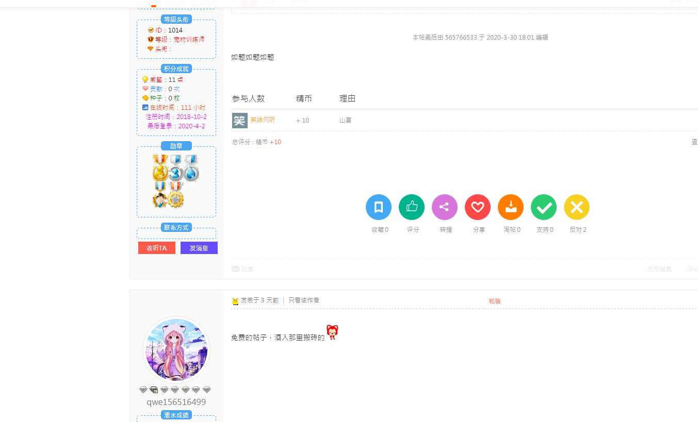The height and width of the screenshot is (422, 698).
Task: Click the gold gear star medal
Action: [x=176, y=194]
